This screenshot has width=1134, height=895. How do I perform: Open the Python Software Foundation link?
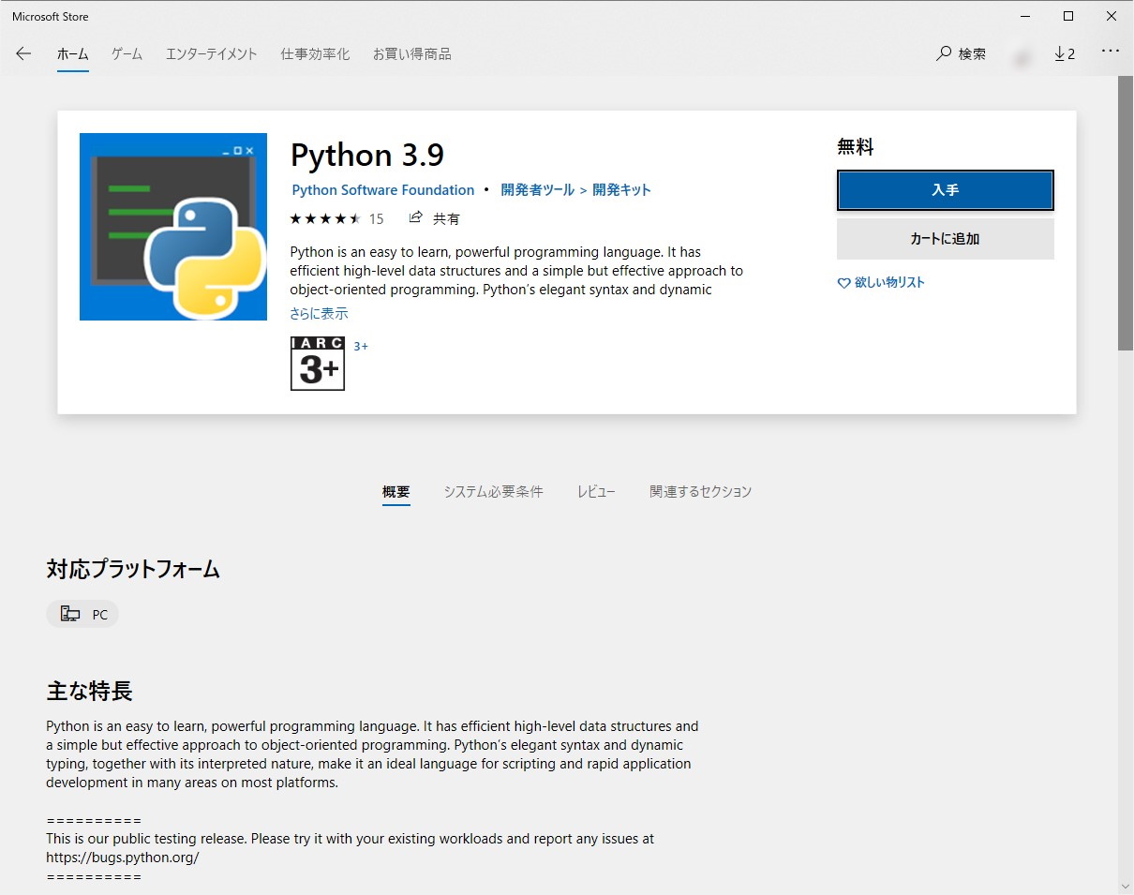pos(382,189)
